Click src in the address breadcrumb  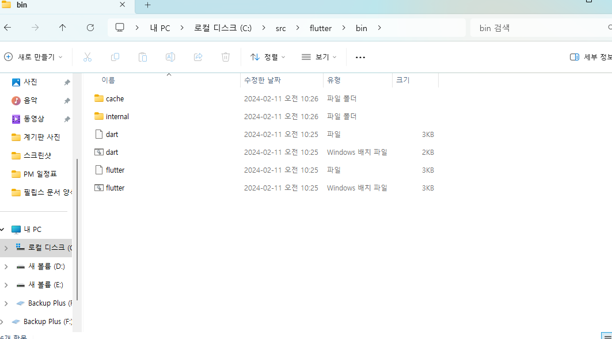pos(280,28)
